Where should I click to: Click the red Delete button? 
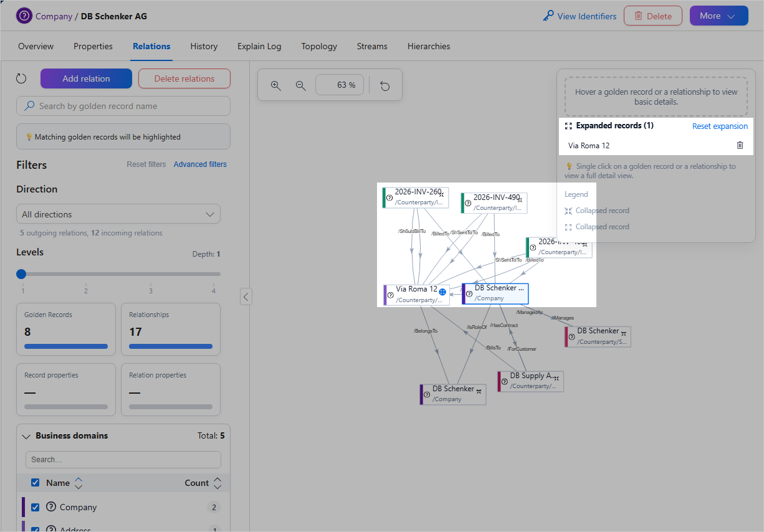point(653,16)
